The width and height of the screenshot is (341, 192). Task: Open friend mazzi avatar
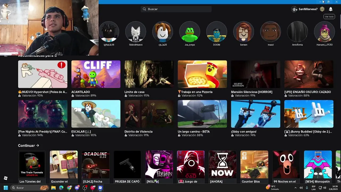pos(271,31)
